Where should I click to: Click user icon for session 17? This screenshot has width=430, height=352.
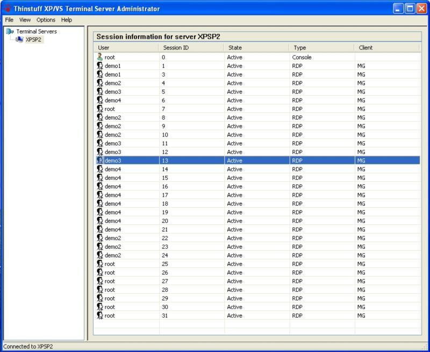click(x=100, y=195)
